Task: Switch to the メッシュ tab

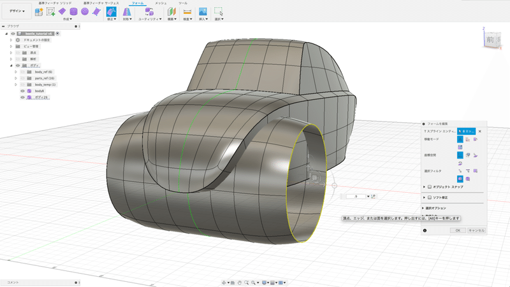Action: [161, 3]
